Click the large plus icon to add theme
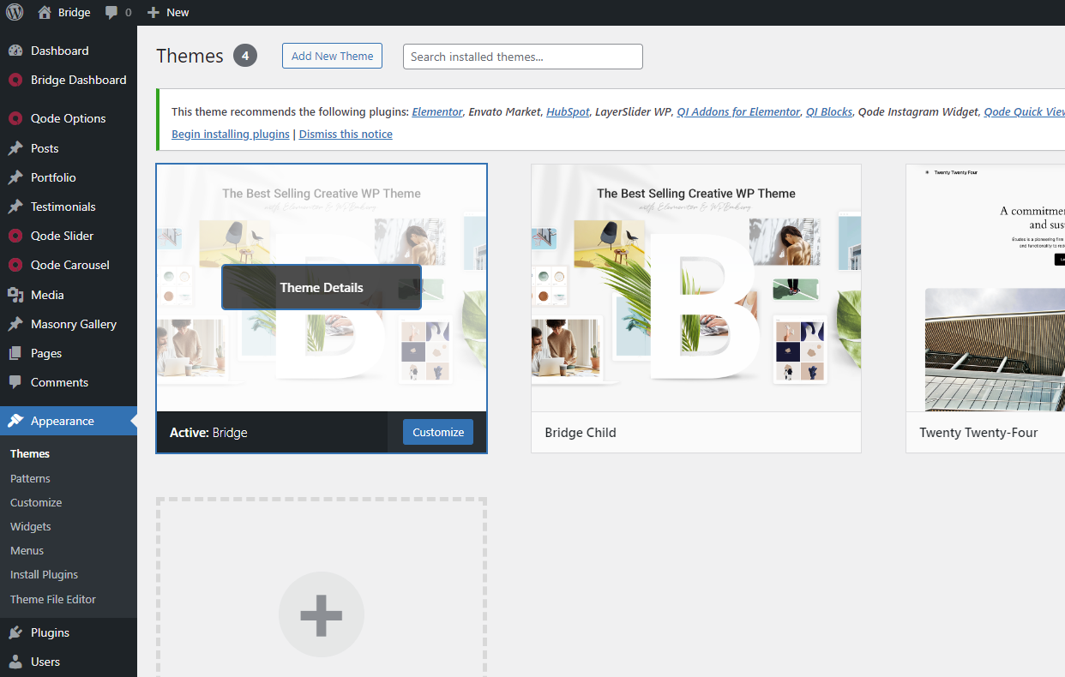 322,614
